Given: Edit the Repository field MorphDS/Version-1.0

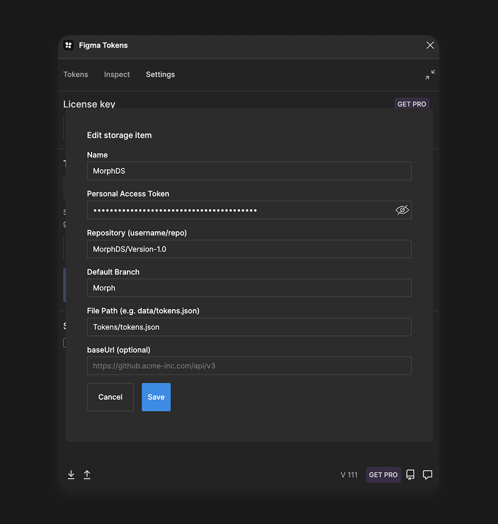Looking at the screenshot, I should click(x=249, y=249).
